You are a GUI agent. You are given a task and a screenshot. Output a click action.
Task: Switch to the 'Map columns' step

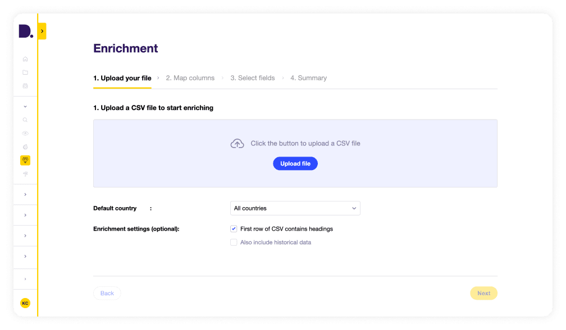tap(189, 77)
